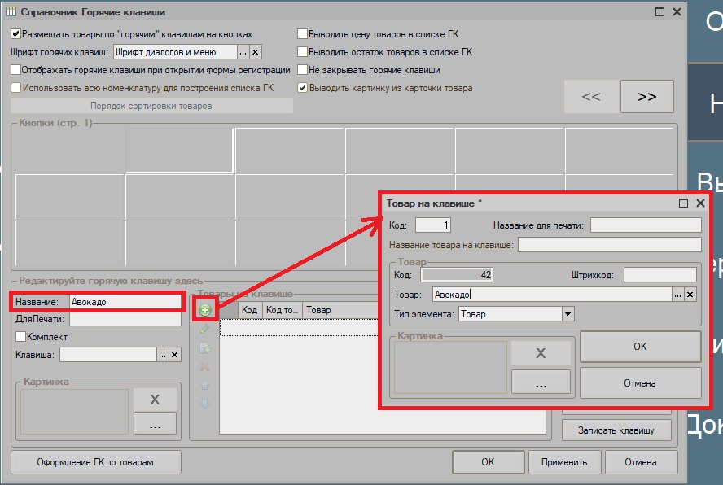Click the 'Название для печати' field
The width and height of the screenshot is (723, 485).
pos(646,225)
